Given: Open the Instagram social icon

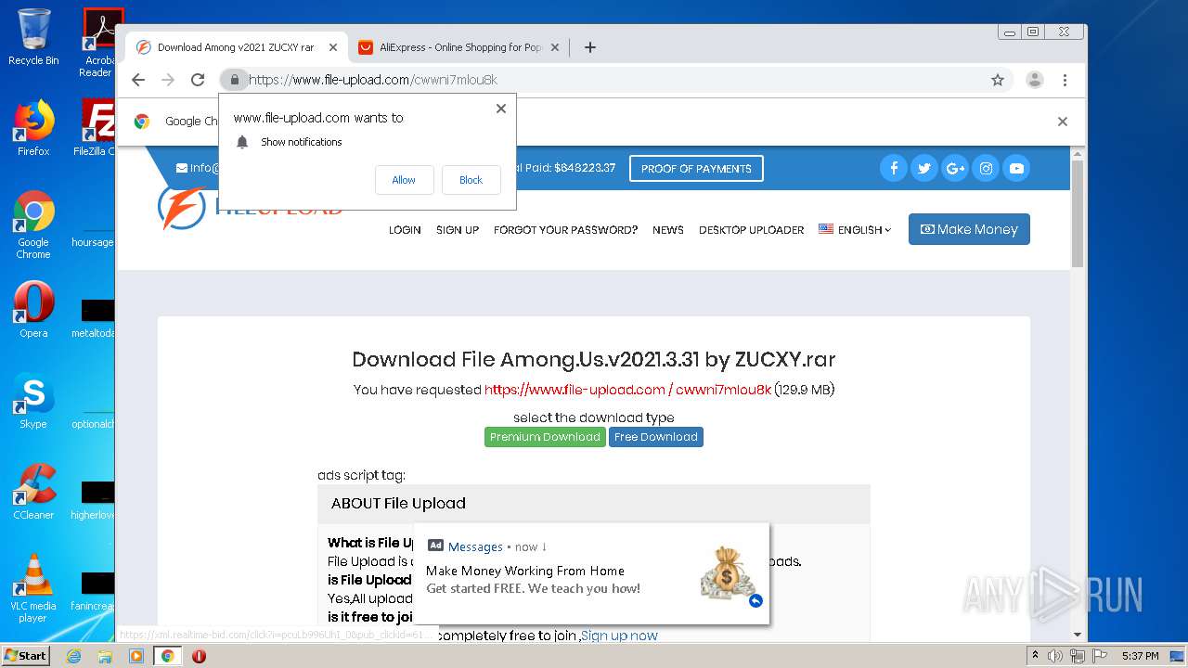Looking at the screenshot, I should [986, 168].
